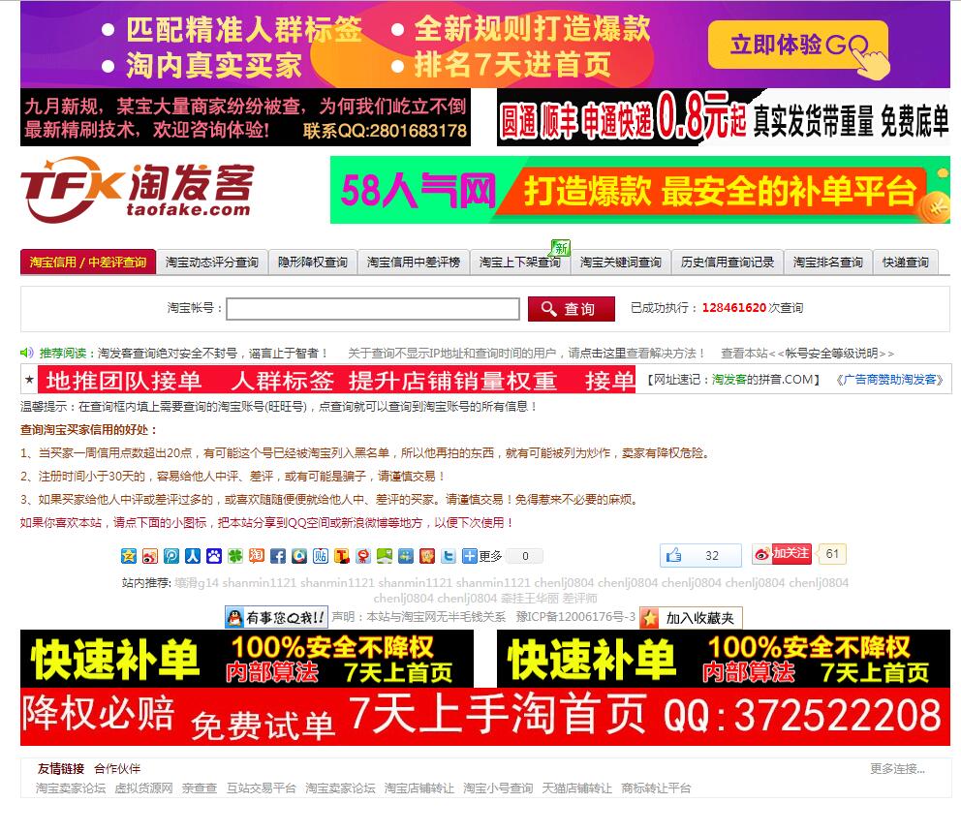Viewport: 961px width, 834px height.
Task: Share to Facebook icon
Action: 278,556
